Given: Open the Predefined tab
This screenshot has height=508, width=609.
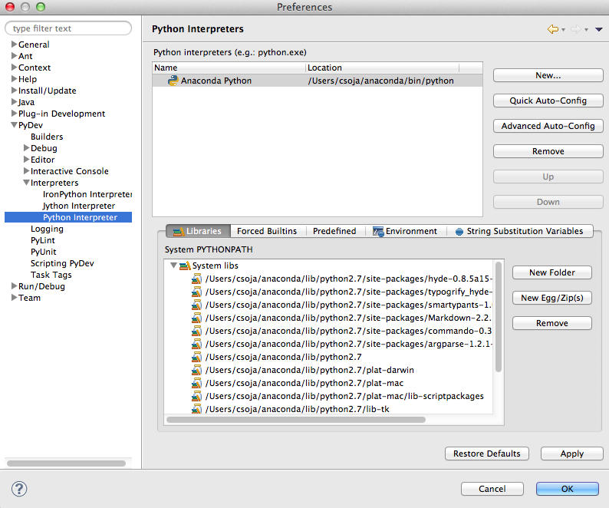Looking at the screenshot, I should [x=334, y=231].
